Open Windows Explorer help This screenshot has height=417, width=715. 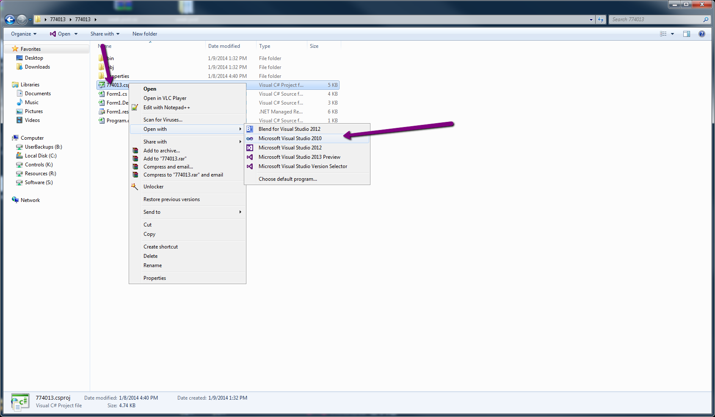coord(702,34)
